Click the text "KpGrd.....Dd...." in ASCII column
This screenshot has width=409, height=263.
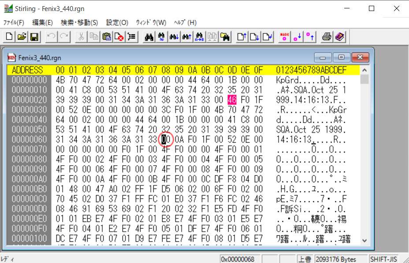click(311, 80)
